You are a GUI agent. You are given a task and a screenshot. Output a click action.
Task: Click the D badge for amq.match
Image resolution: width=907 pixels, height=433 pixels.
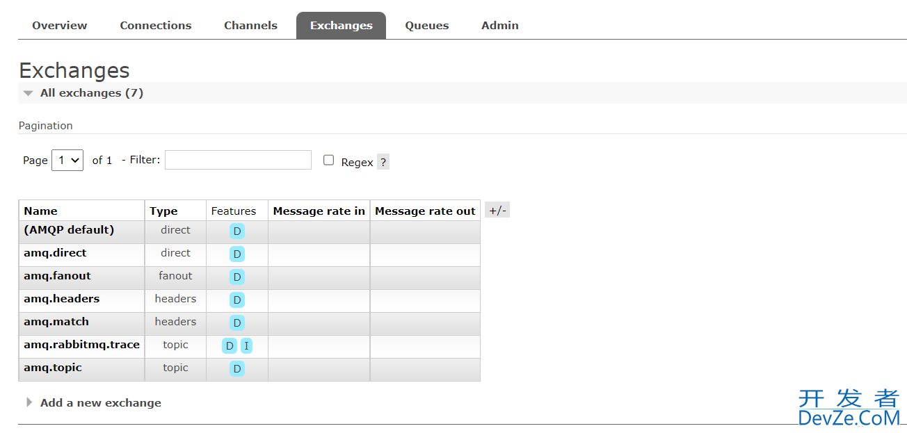tap(237, 323)
